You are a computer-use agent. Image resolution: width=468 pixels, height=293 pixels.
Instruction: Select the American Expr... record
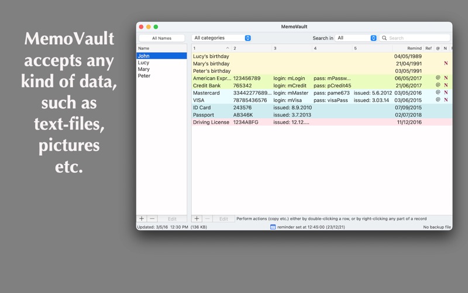[322, 78]
